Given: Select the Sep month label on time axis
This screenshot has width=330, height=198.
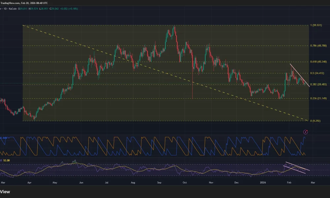Looking at the screenshot, I should click(x=159, y=182).
